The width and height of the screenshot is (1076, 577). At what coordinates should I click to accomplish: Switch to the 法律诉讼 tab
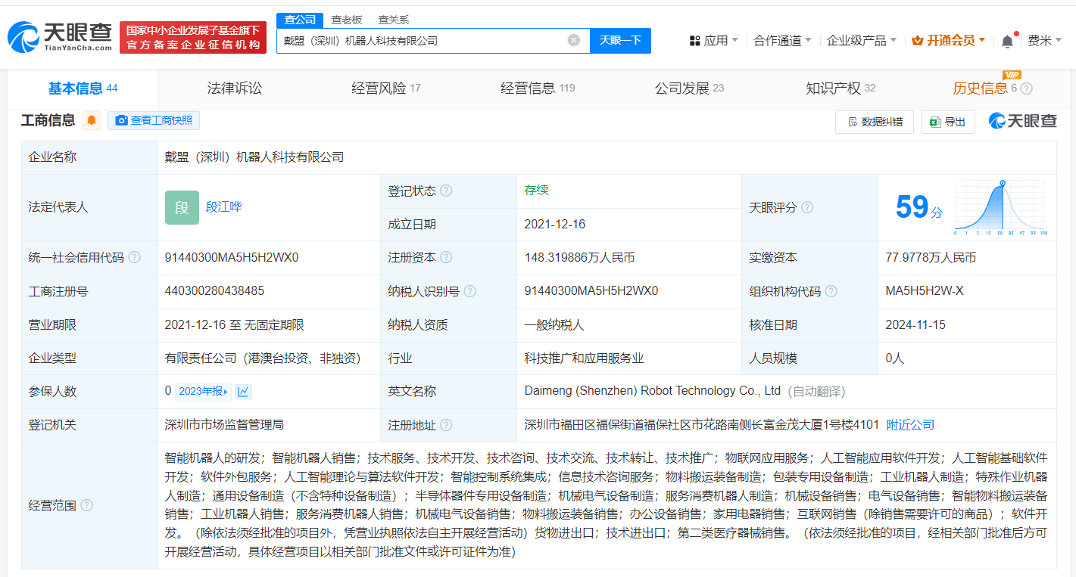(235, 88)
